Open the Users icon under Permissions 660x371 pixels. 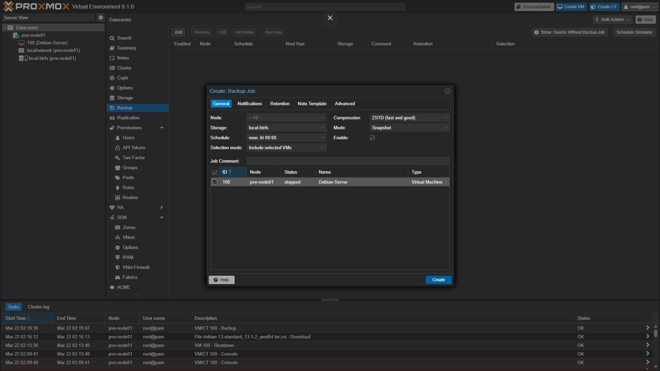tap(118, 138)
